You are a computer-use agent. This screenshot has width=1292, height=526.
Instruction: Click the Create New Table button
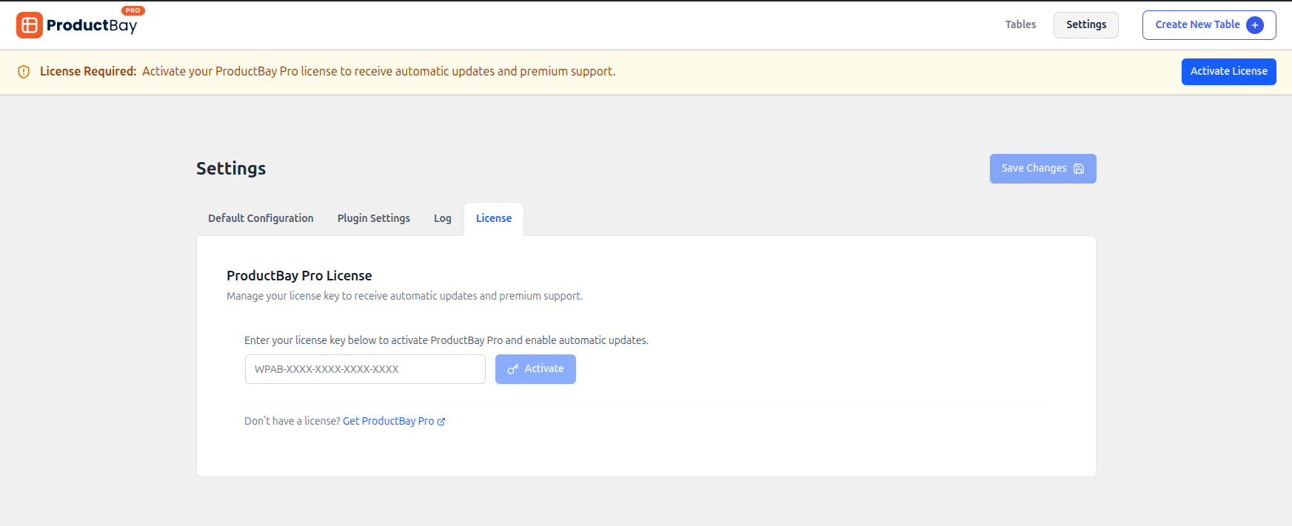pyautogui.click(x=1209, y=25)
